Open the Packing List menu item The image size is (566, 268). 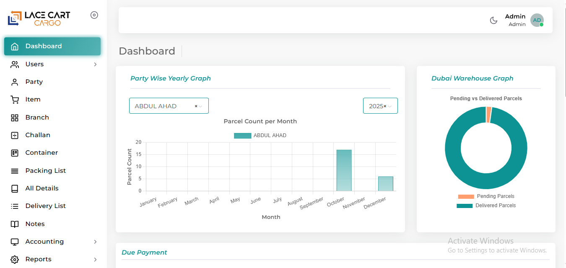pos(45,171)
